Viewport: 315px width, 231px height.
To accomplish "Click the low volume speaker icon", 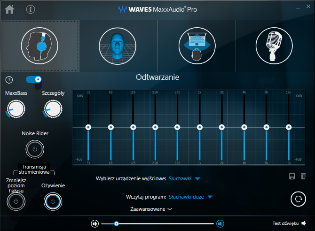I will point(94,223).
